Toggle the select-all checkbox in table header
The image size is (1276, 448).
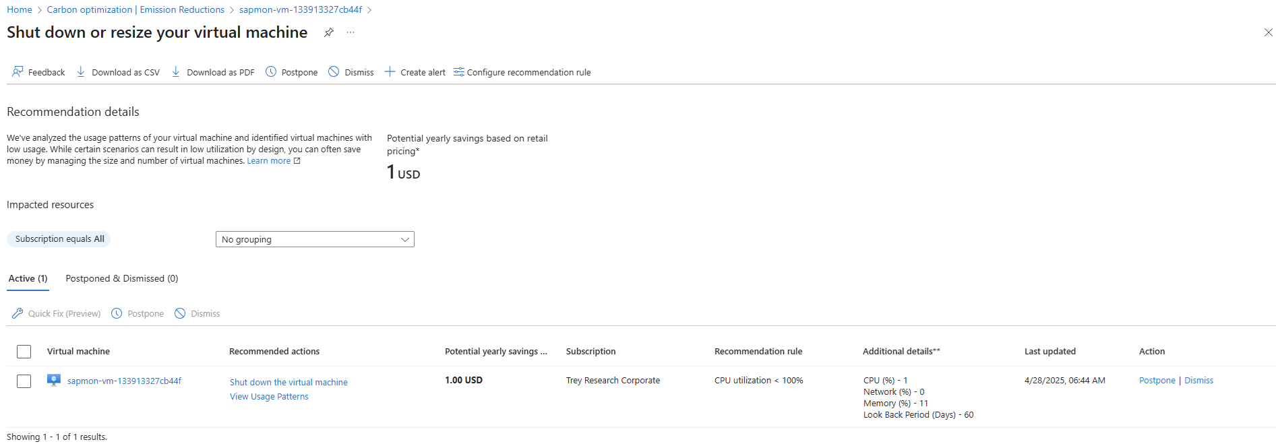(x=24, y=352)
